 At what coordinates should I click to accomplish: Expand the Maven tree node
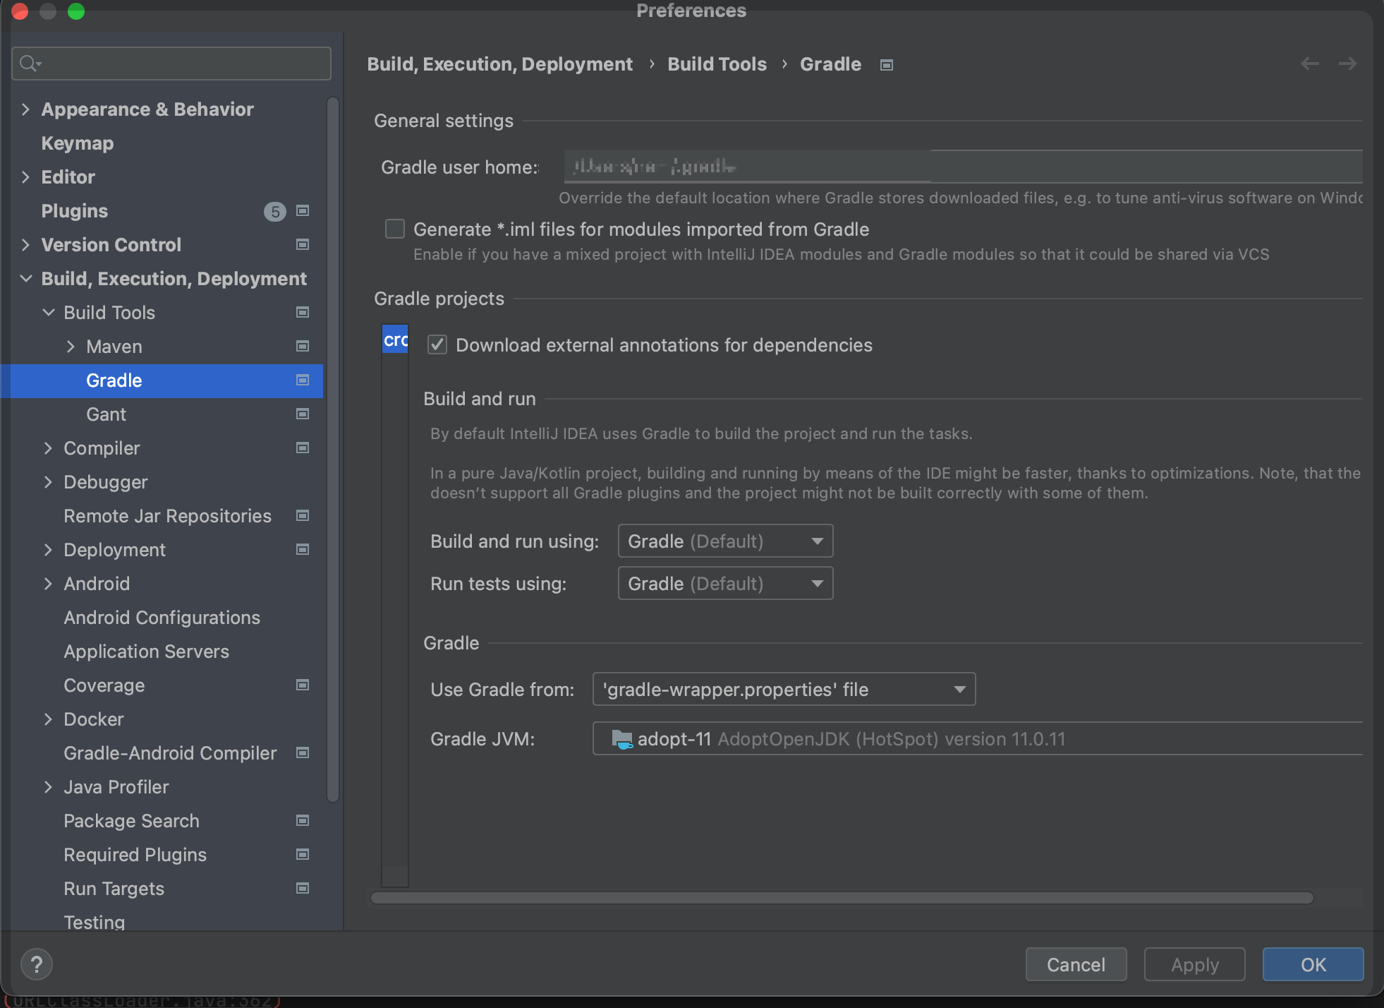coord(71,346)
